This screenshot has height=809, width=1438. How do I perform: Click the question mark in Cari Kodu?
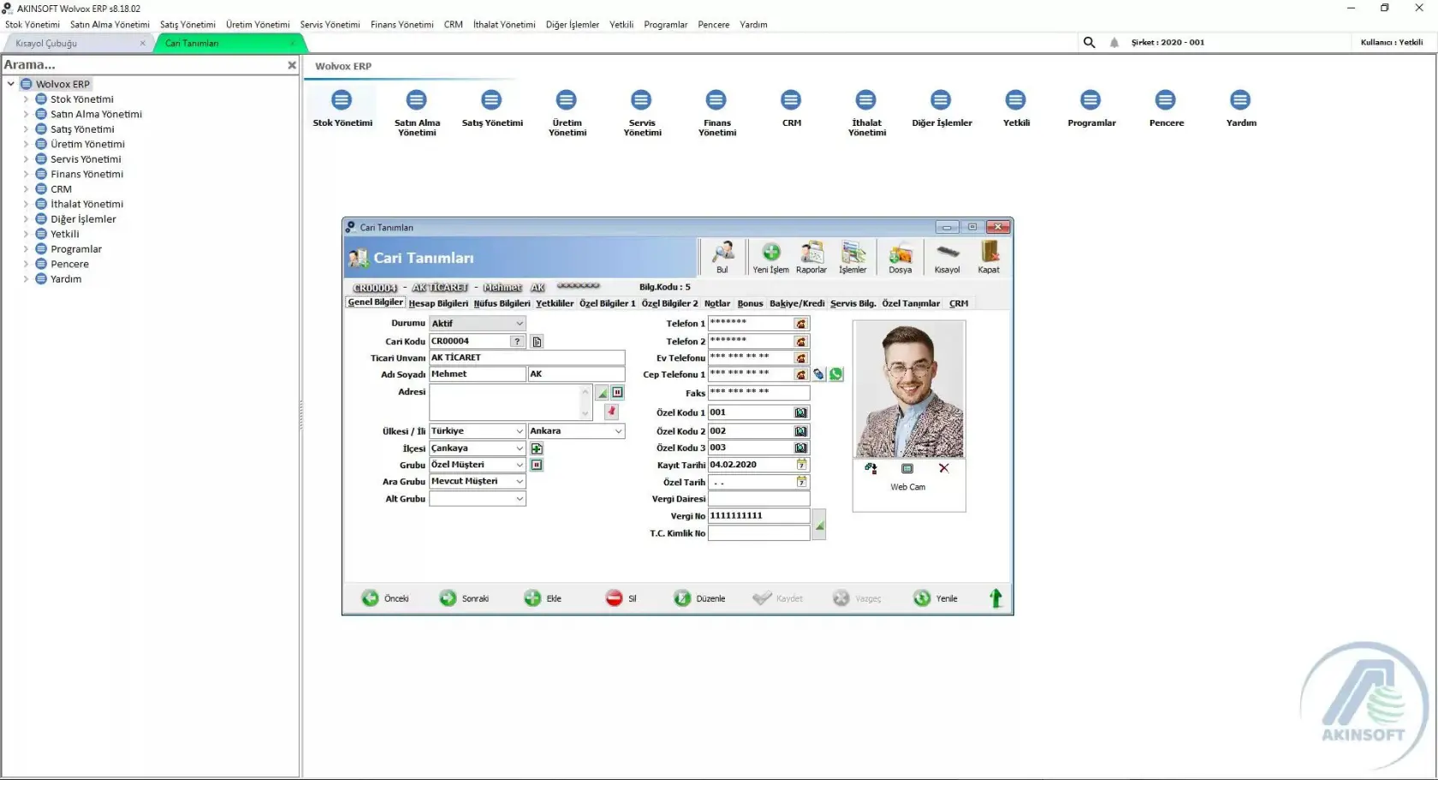click(517, 342)
